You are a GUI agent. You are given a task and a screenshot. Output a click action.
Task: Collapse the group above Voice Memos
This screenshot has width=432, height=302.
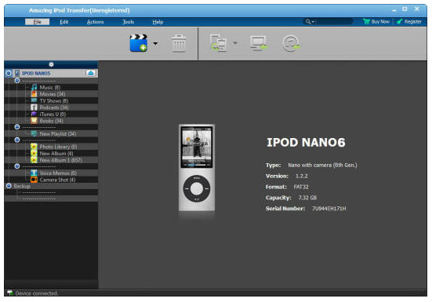pos(17,166)
